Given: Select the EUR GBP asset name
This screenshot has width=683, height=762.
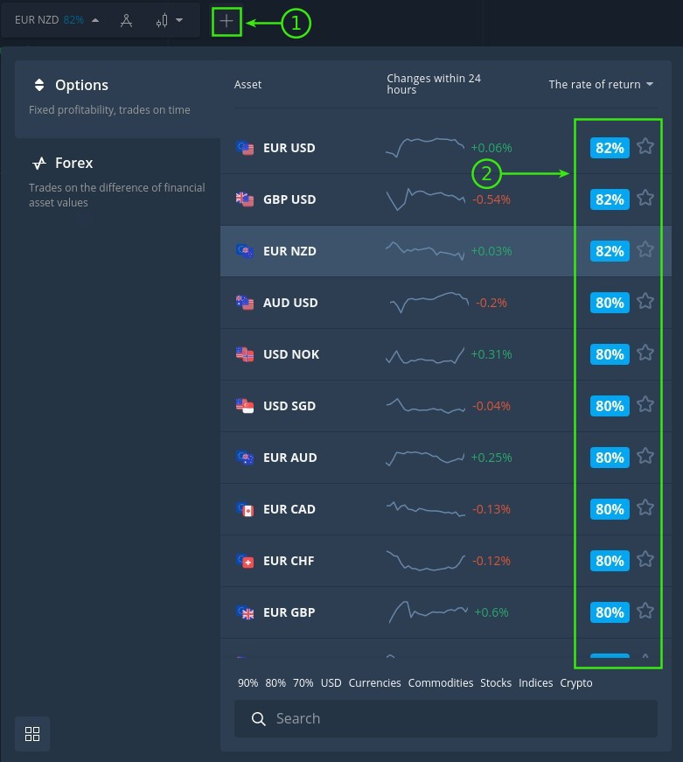Looking at the screenshot, I should click(289, 612).
